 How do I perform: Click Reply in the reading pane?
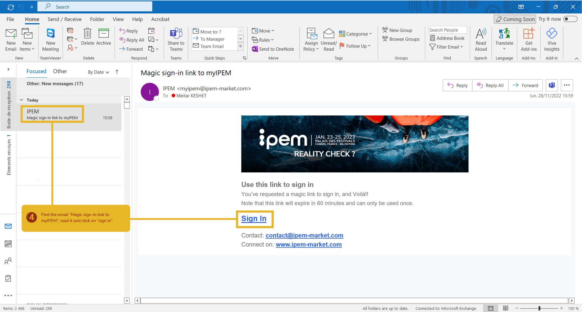(x=457, y=85)
